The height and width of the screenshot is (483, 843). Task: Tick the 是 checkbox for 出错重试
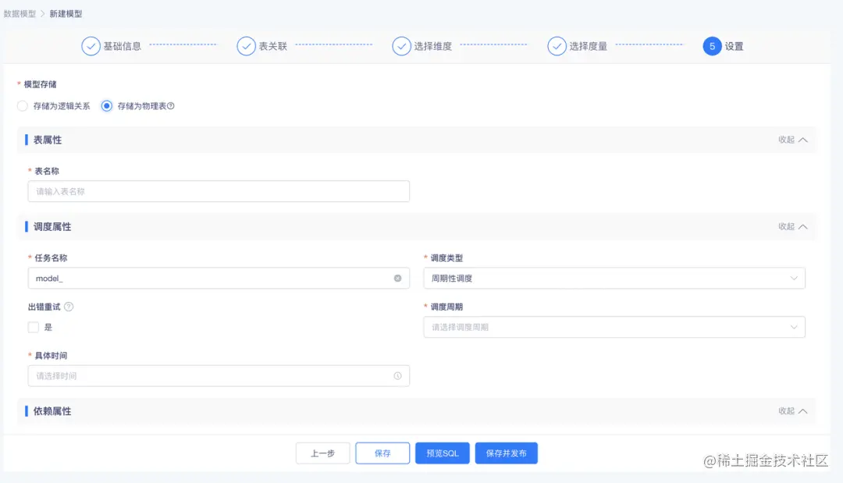[34, 327]
